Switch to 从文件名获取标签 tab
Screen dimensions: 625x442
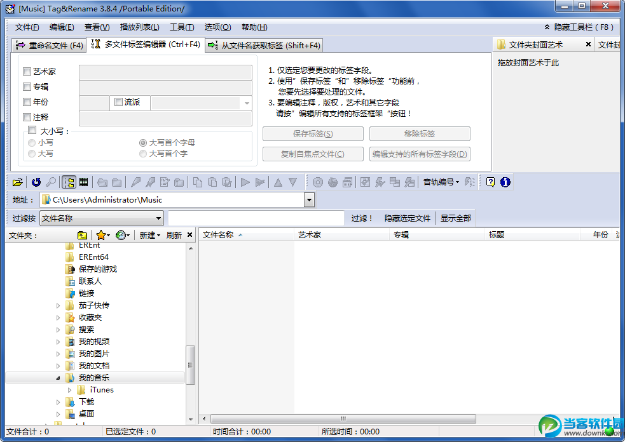coord(264,45)
